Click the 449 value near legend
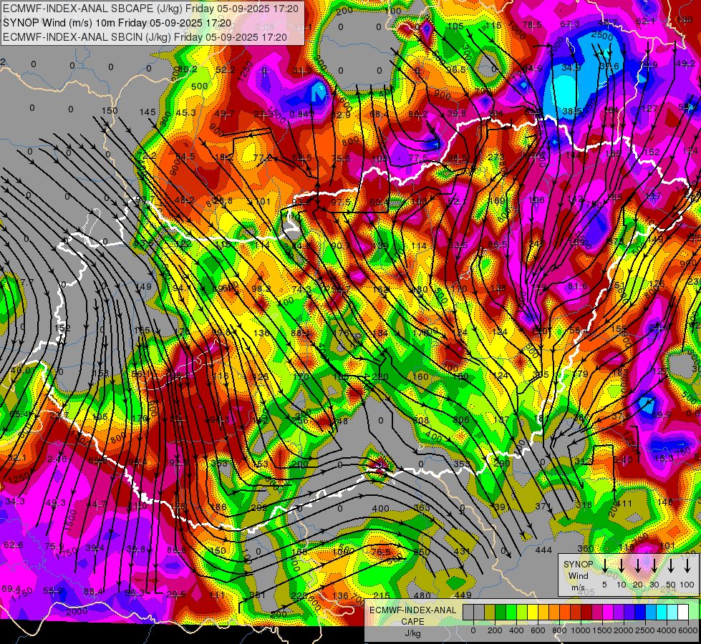The height and width of the screenshot is (644, 701). pyautogui.click(x=463, y=595)
